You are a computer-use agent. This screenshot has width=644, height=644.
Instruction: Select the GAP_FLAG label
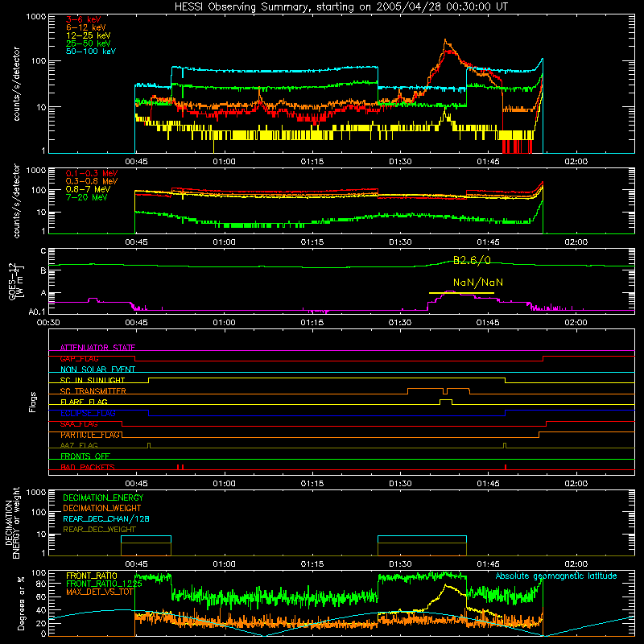[x=79, y=358]
